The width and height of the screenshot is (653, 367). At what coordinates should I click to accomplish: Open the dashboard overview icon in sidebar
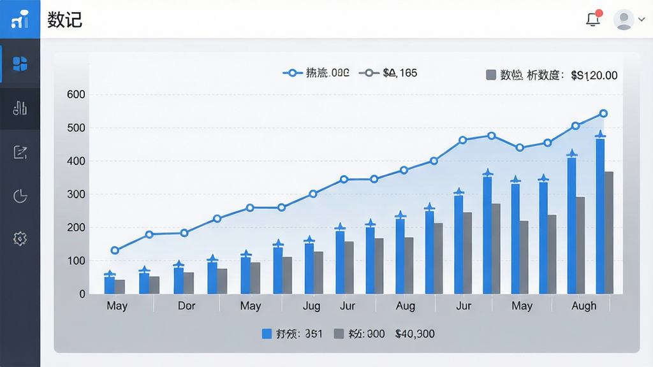point(20,64)
